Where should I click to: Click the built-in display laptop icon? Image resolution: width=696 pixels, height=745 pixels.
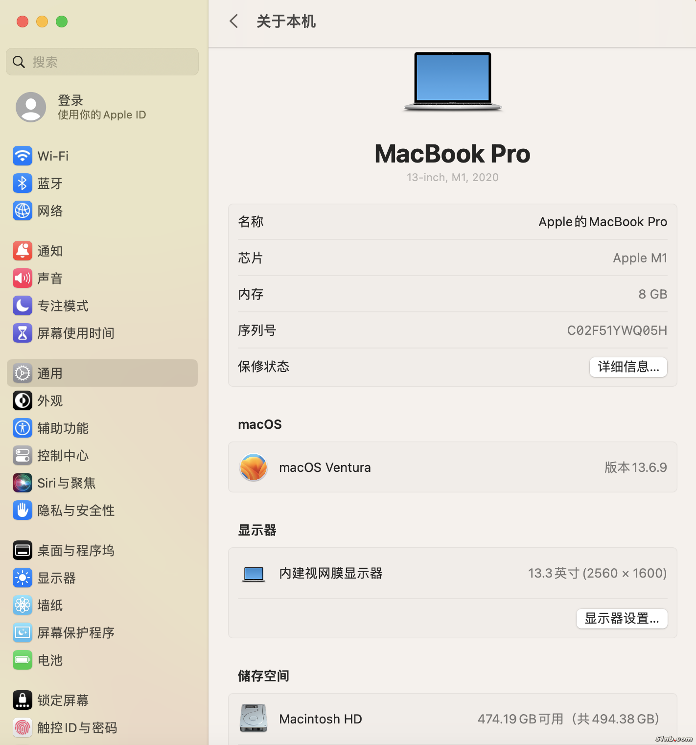coord(254,574)
